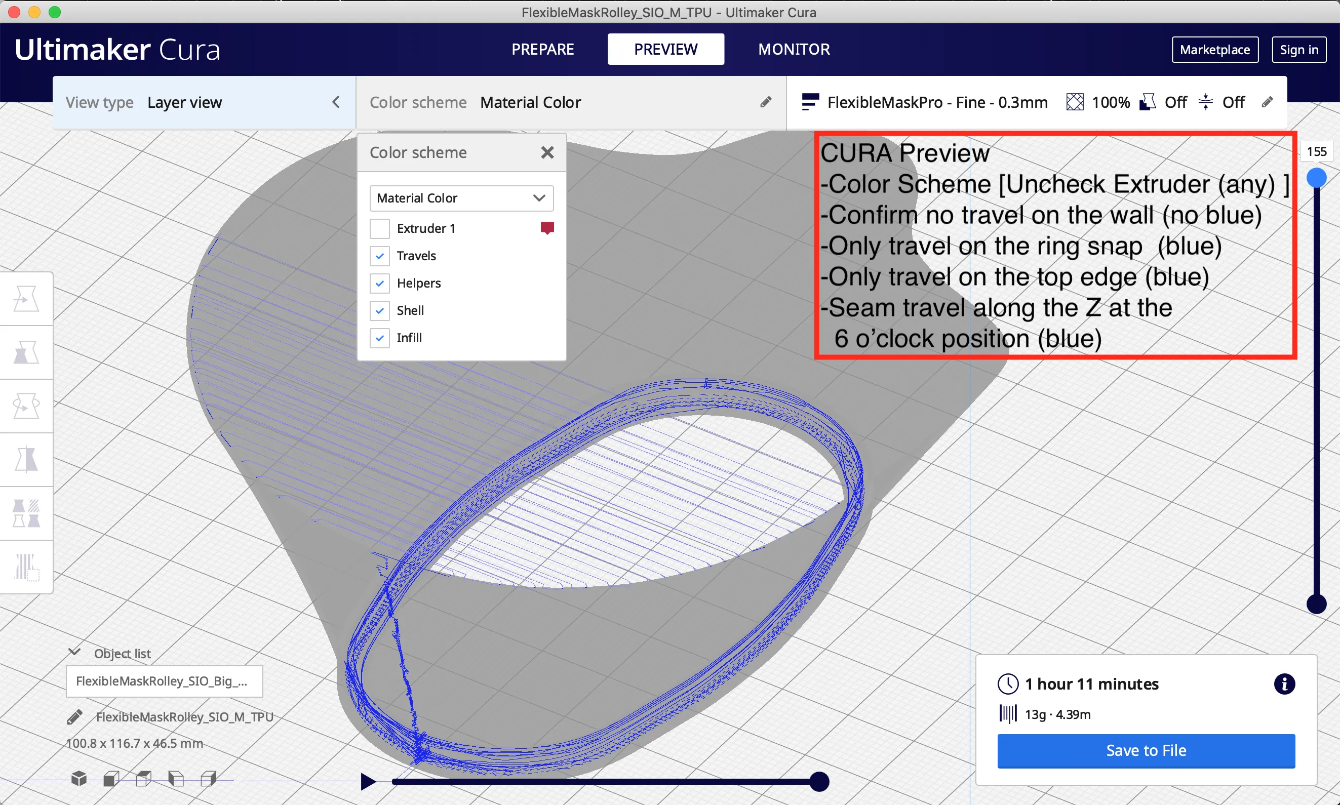Click the path slider handle beside play button
Image resolution: width=1340 pixels, height=805 pixels.
pyautogui.click(x=819, y=782)
